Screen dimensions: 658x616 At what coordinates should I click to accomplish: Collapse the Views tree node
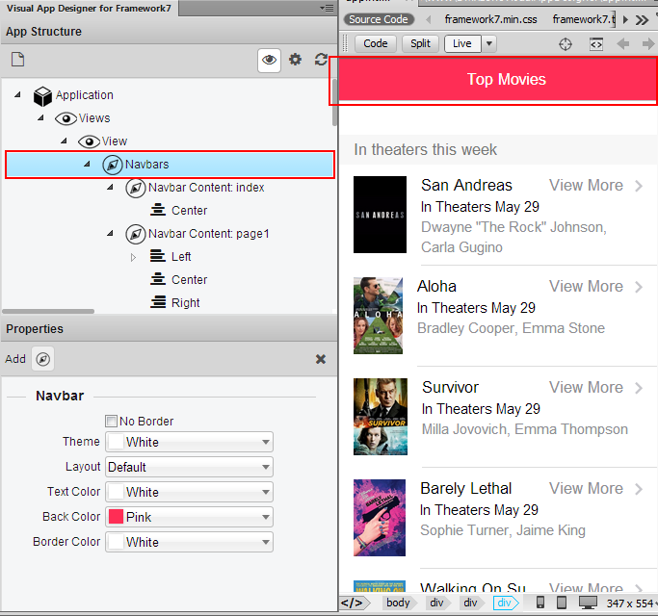pyautogui.click(x=40, y=117)
